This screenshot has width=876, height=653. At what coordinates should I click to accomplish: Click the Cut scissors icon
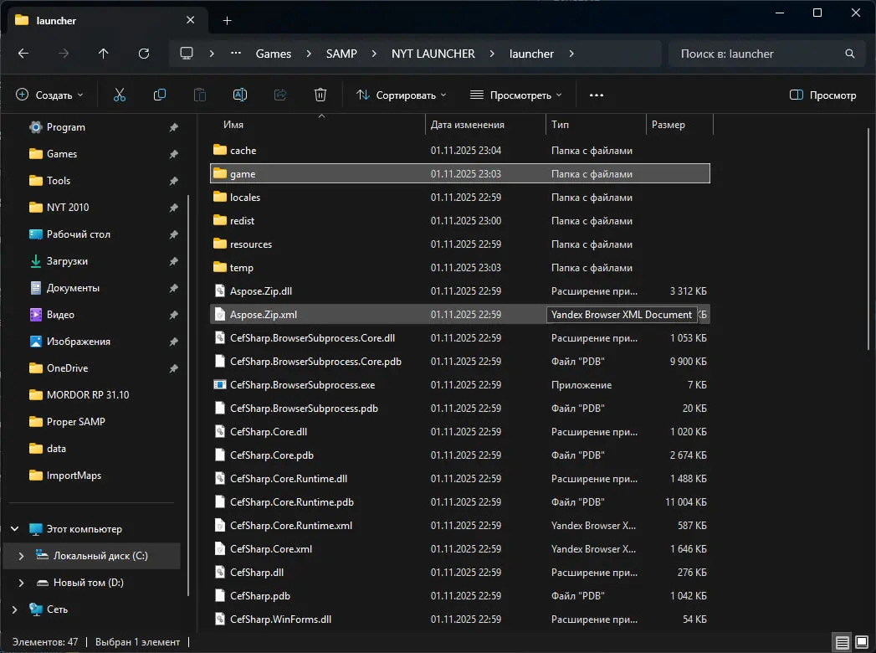click(120, 95)
